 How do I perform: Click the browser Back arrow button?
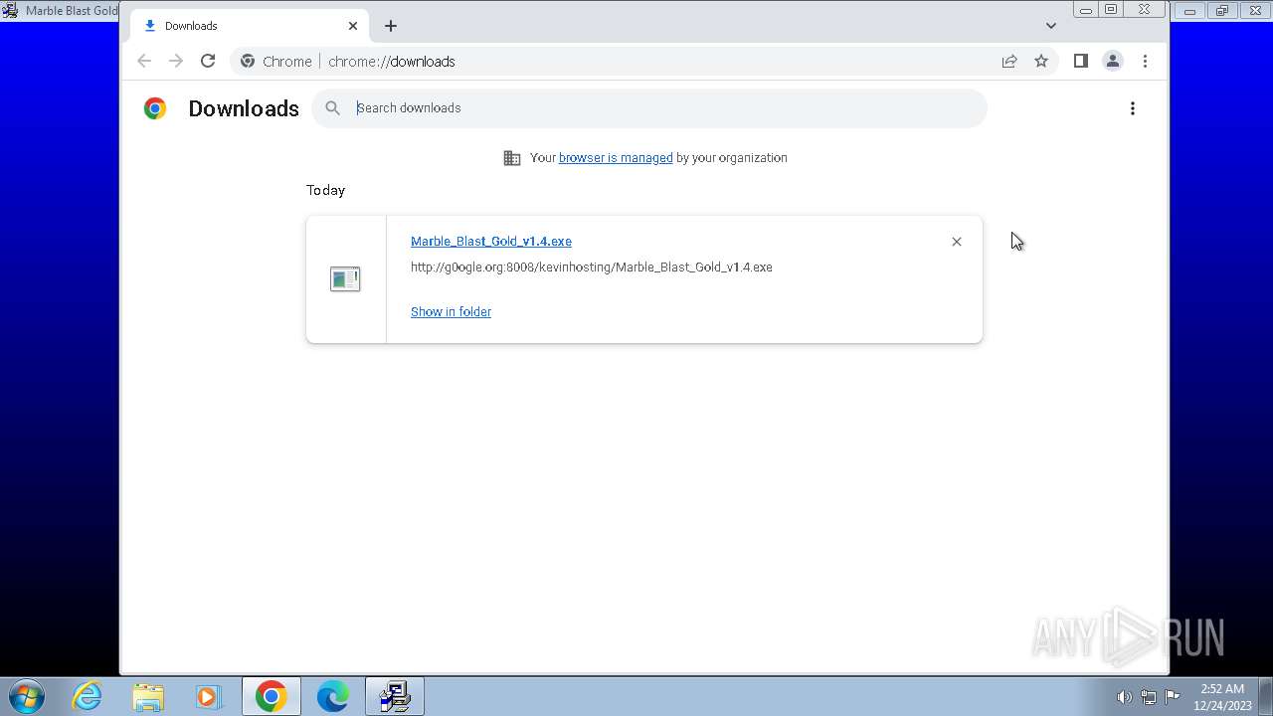(144, 61)
